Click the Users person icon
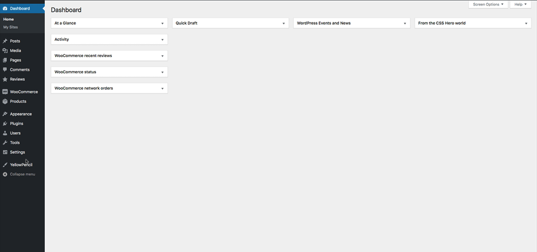Viewport: 537px width, 252px height. (x=5, y=133)
